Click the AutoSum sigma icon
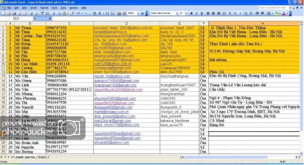The width and height of the screenshot is (304, 165). (100, 13)
